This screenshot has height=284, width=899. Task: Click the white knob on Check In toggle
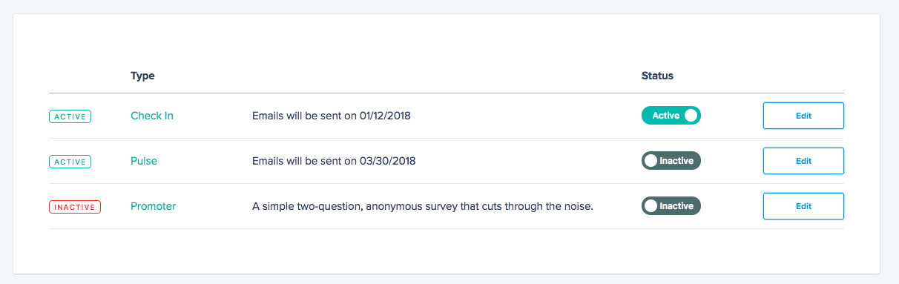691,116
